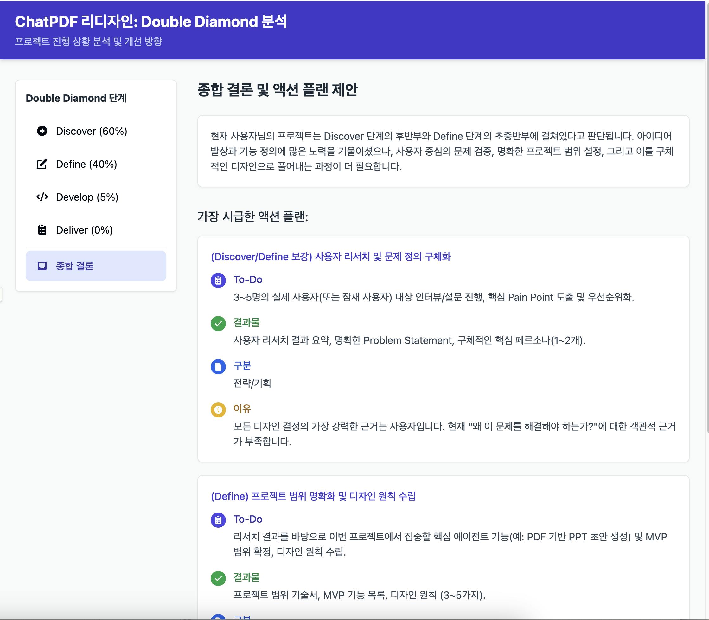The height and width of the screenshot is (620, 709).
Task: Click the Deliver clipboard icon
Action: click(42, 230)
